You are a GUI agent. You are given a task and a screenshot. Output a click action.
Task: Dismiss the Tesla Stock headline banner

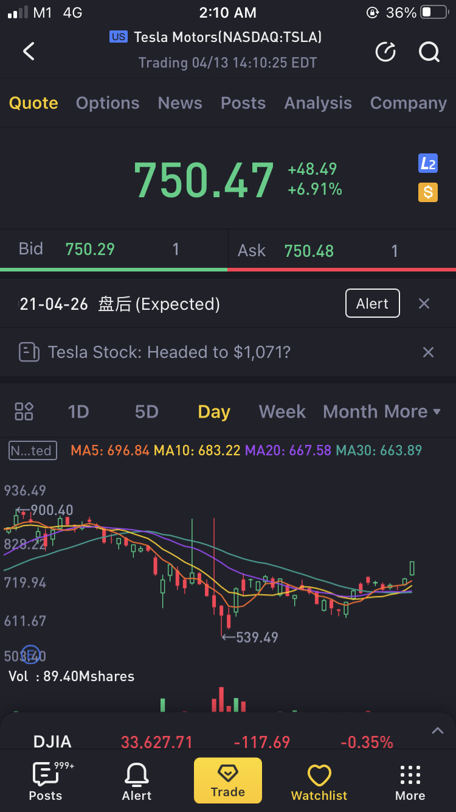tap(429, 352)
